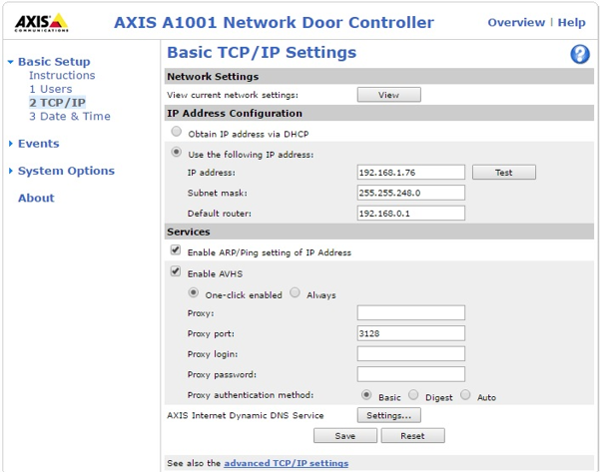Screen dimensions: 601x472
Task: Select Auto proxy authentication method
Action: (465, 395)
